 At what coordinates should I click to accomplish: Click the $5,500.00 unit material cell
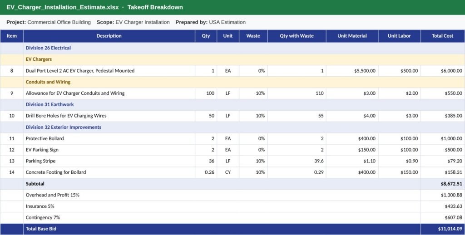[352, 71]
